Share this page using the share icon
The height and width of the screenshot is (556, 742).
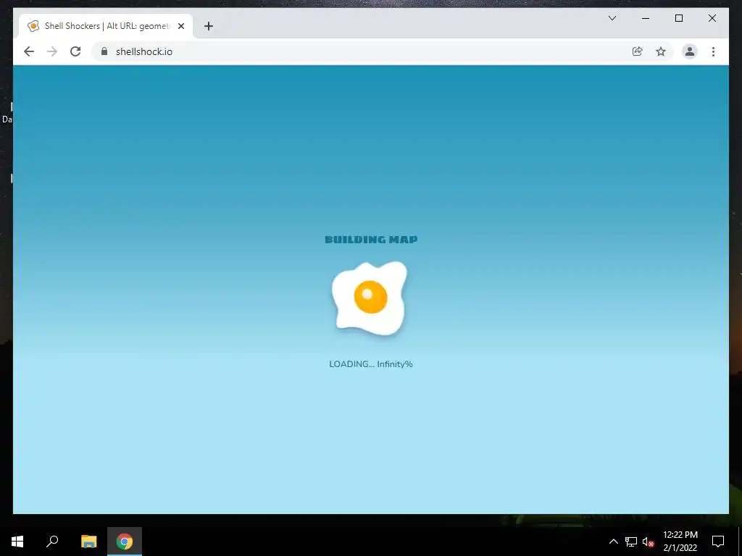pos(638,51)
